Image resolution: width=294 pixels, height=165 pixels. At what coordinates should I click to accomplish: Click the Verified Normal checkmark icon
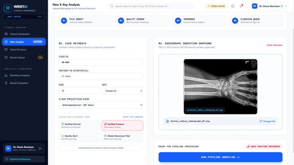tap(63, 124)
